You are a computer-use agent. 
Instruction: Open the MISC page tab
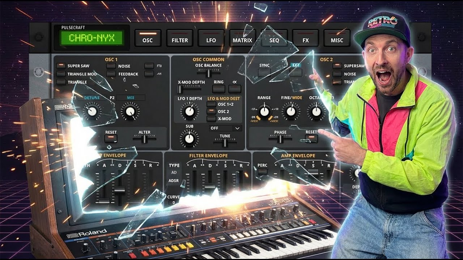337,38
